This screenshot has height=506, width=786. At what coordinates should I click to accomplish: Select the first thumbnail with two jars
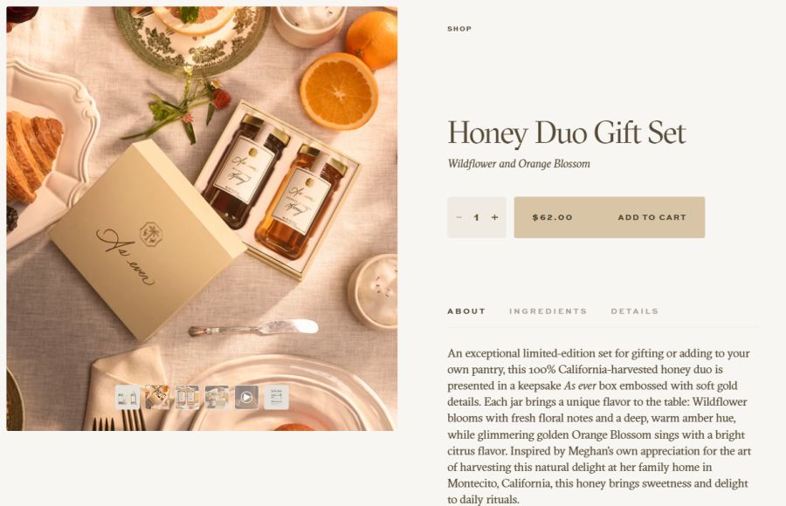tap(128, 397)
